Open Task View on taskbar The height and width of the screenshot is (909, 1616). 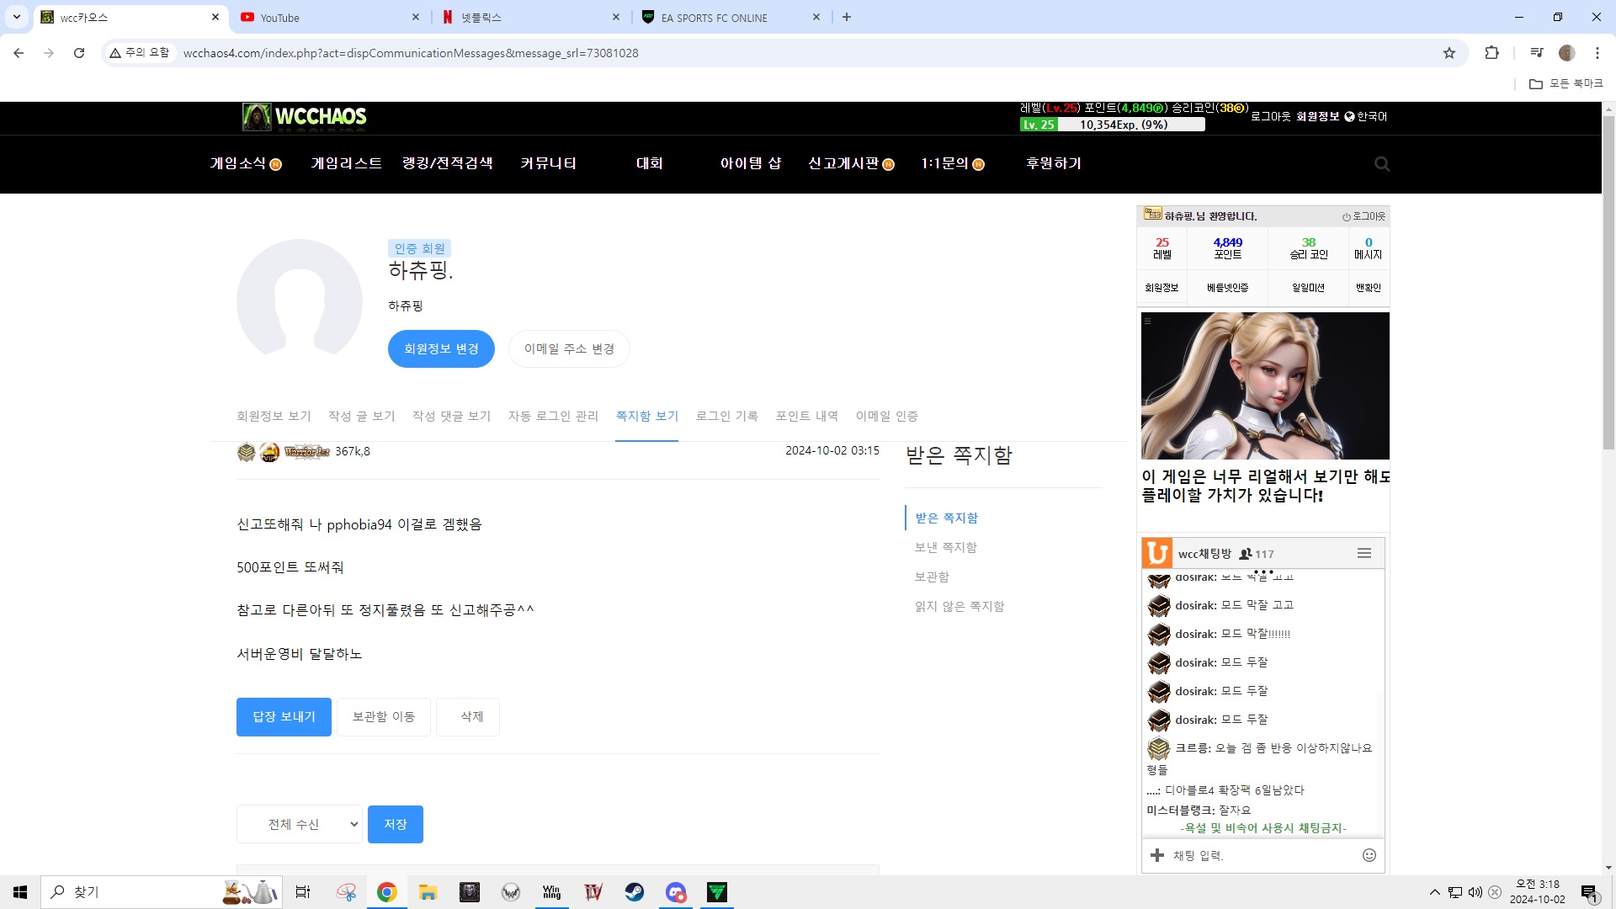303,892
